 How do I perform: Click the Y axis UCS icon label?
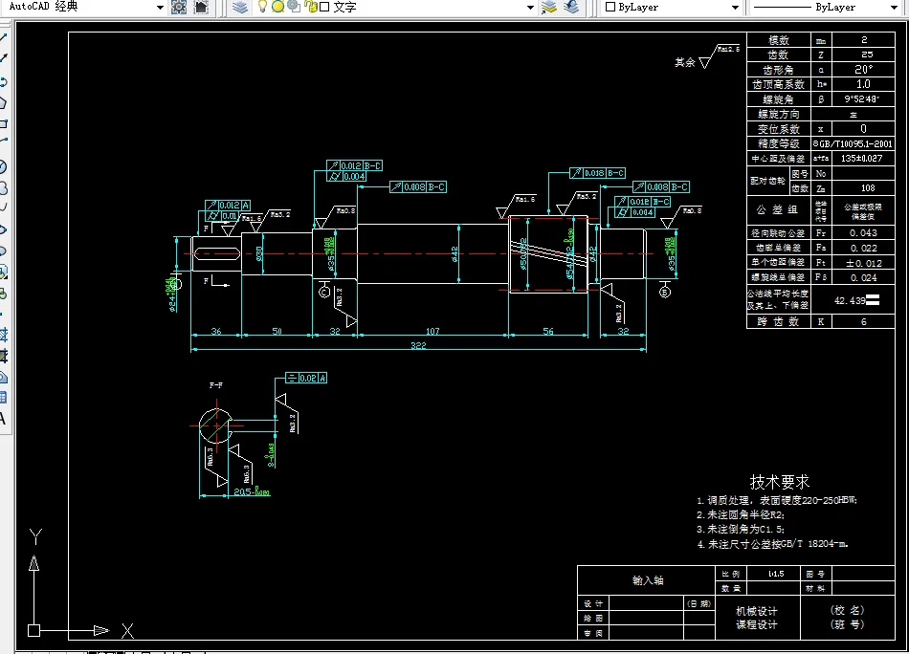click(x=35, y=537)
